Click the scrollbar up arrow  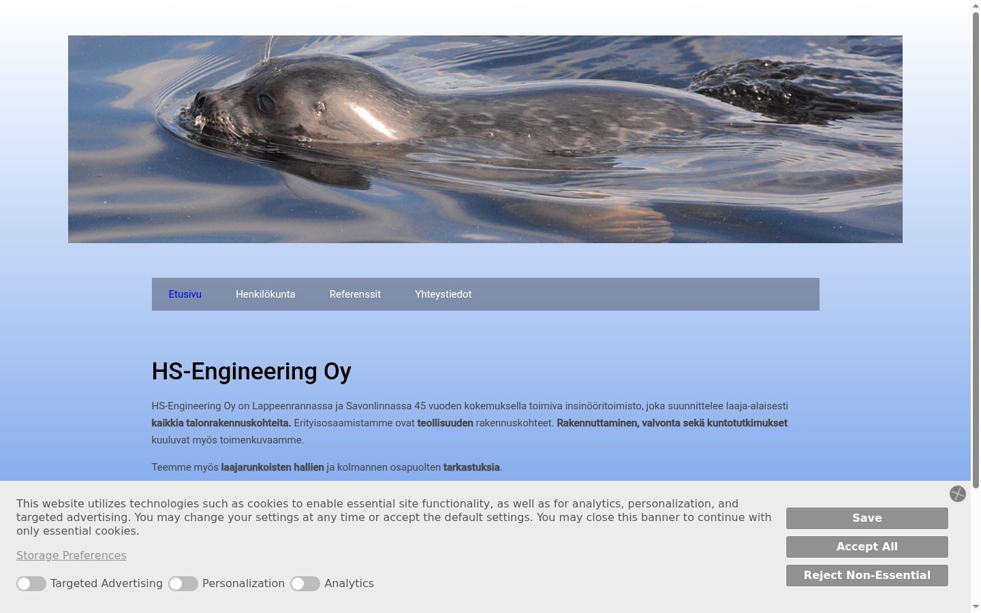[x=976, y=5]
